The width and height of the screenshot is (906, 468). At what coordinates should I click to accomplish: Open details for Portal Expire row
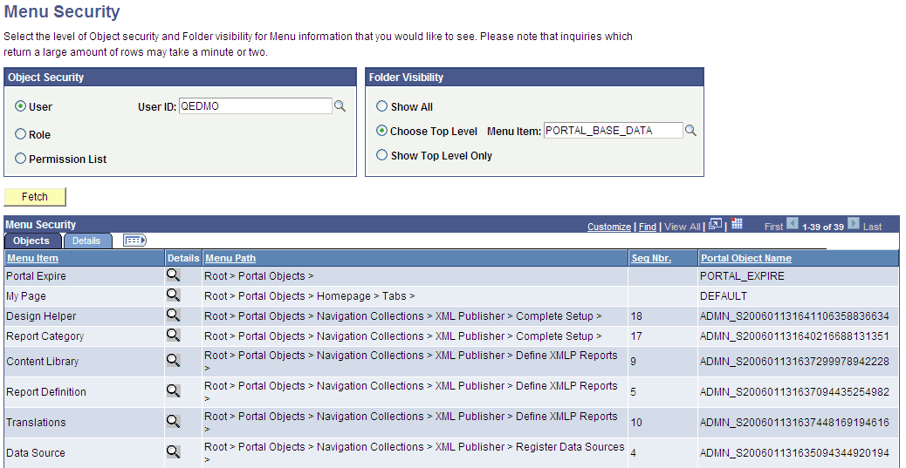pyautogui.click(x=174, y=275)
